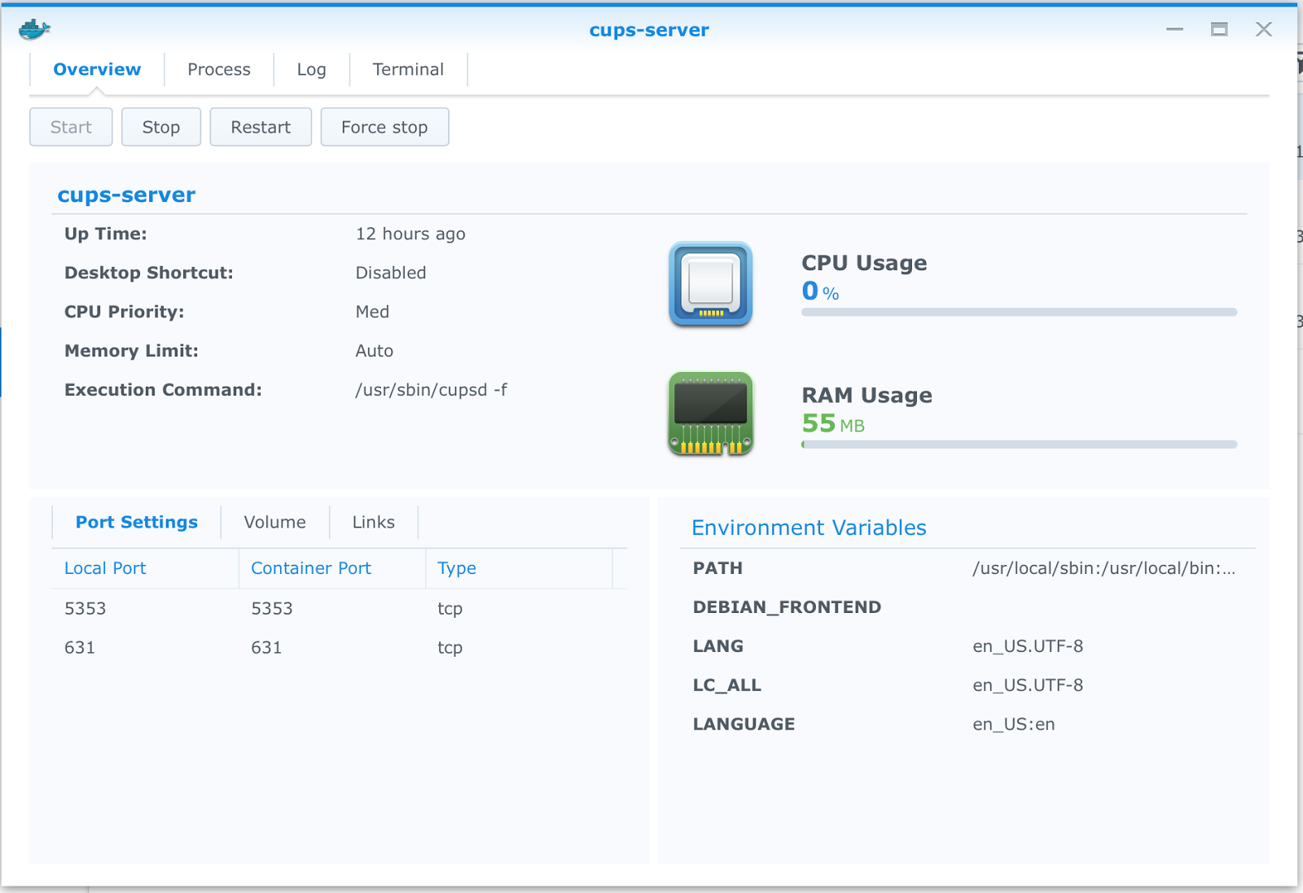The height and width of the screenshot is (893, 1303).
Task: Maximize the cups-server window
Action: click(1219, 29)
